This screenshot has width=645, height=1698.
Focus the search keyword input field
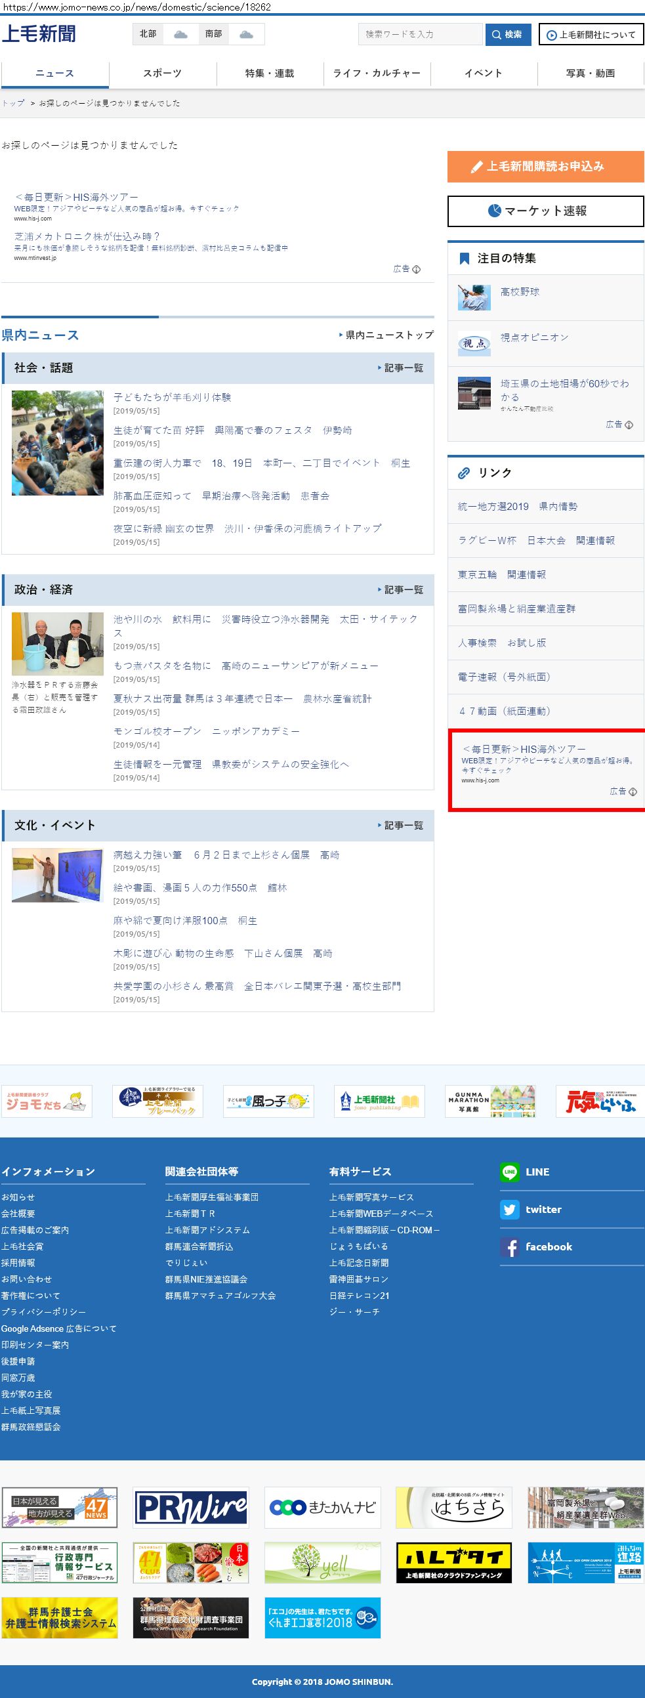tap(421, 34)
